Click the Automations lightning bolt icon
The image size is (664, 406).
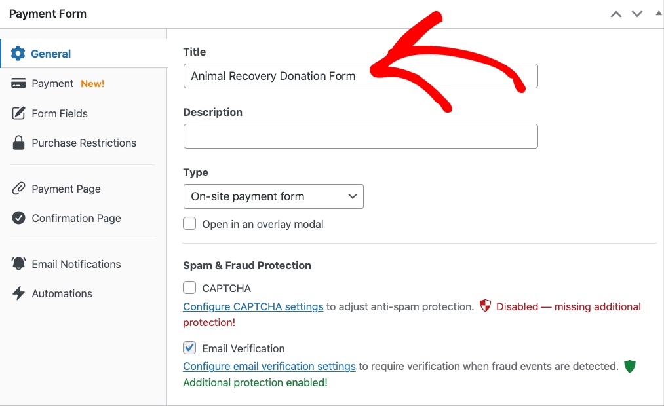[19, 293]
